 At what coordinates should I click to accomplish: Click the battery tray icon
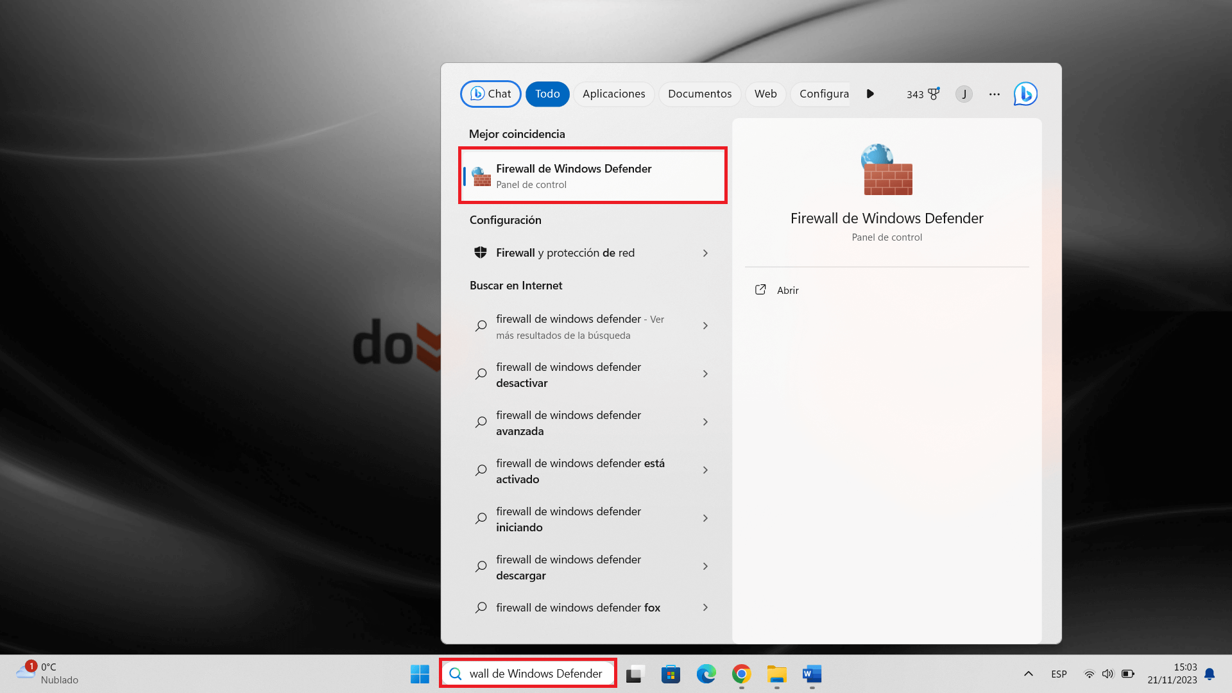1127,674
